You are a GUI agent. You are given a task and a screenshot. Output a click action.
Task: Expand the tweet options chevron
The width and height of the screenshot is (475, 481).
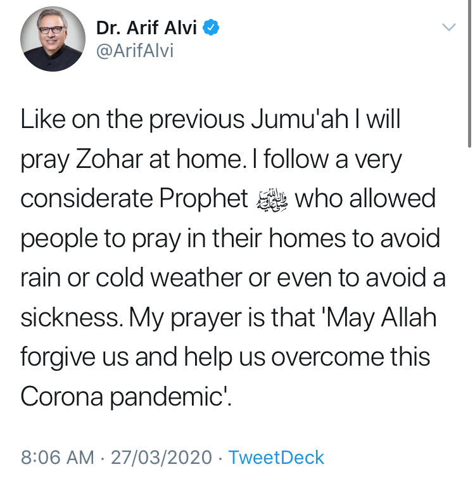pyautogui.click(x=449, y=27)
